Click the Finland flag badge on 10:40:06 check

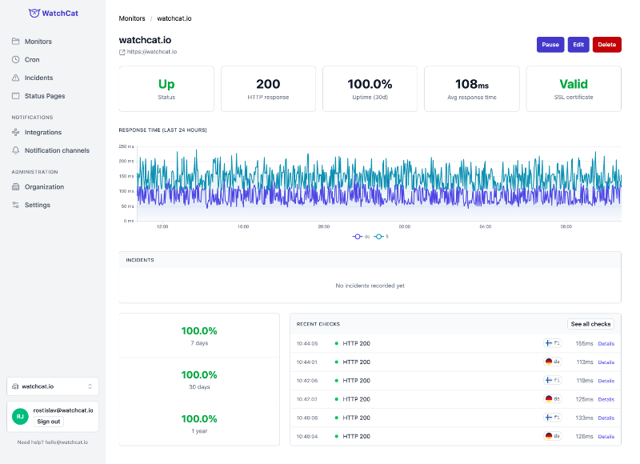553,418
